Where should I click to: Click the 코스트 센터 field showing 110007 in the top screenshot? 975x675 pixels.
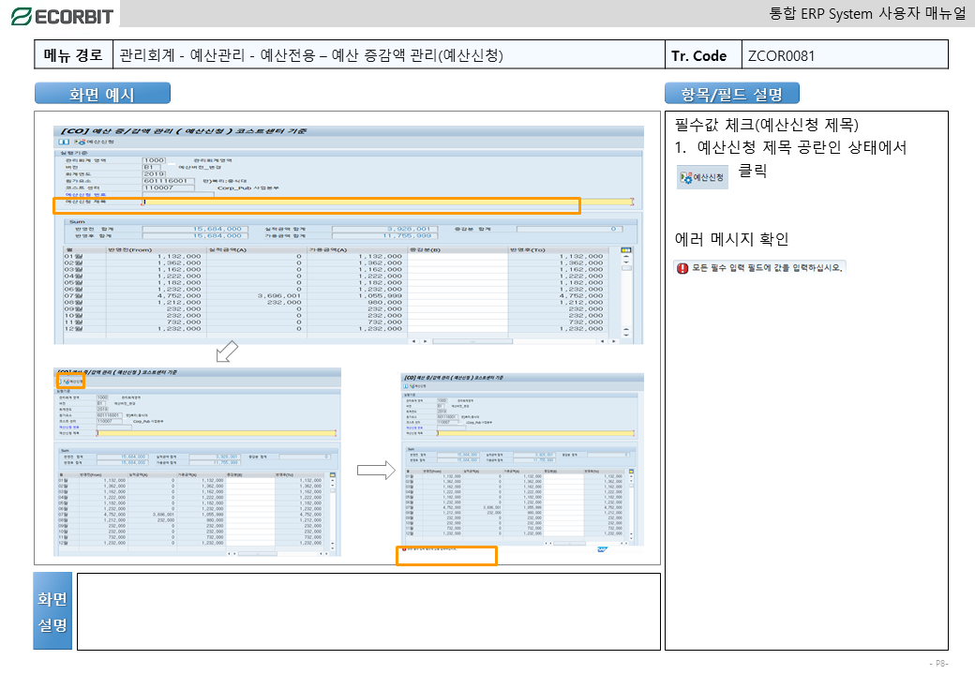[168, 188]
